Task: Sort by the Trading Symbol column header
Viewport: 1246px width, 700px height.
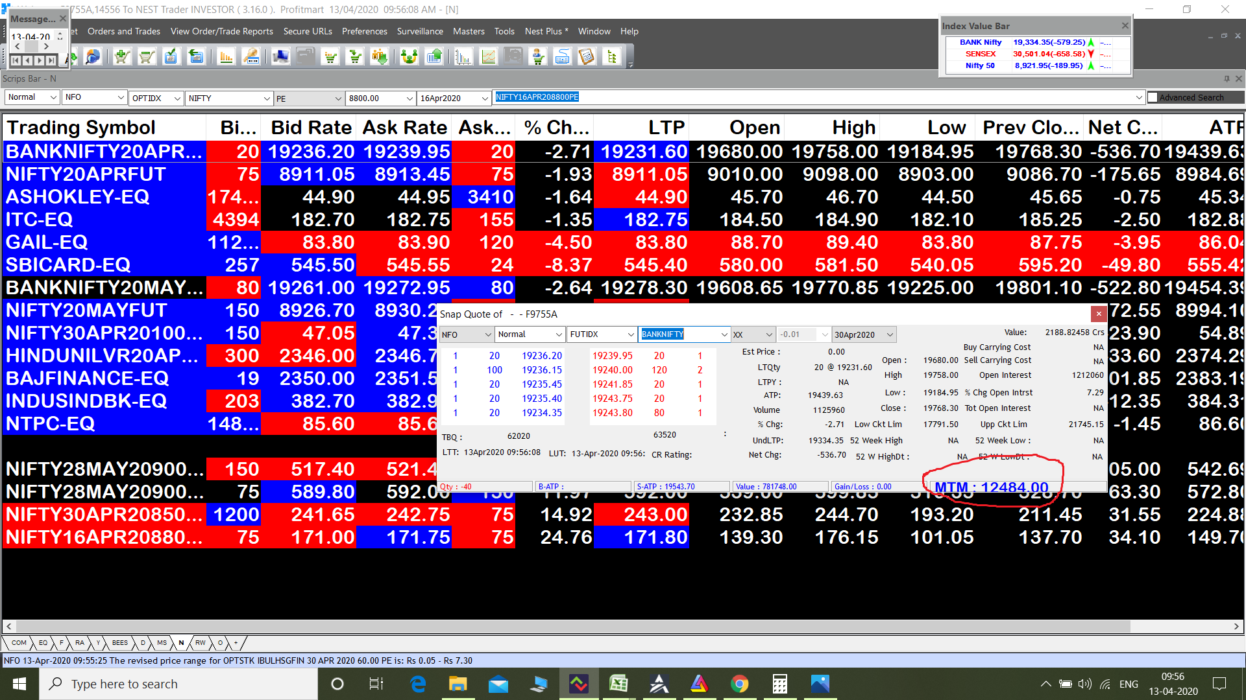Action: 104,128
